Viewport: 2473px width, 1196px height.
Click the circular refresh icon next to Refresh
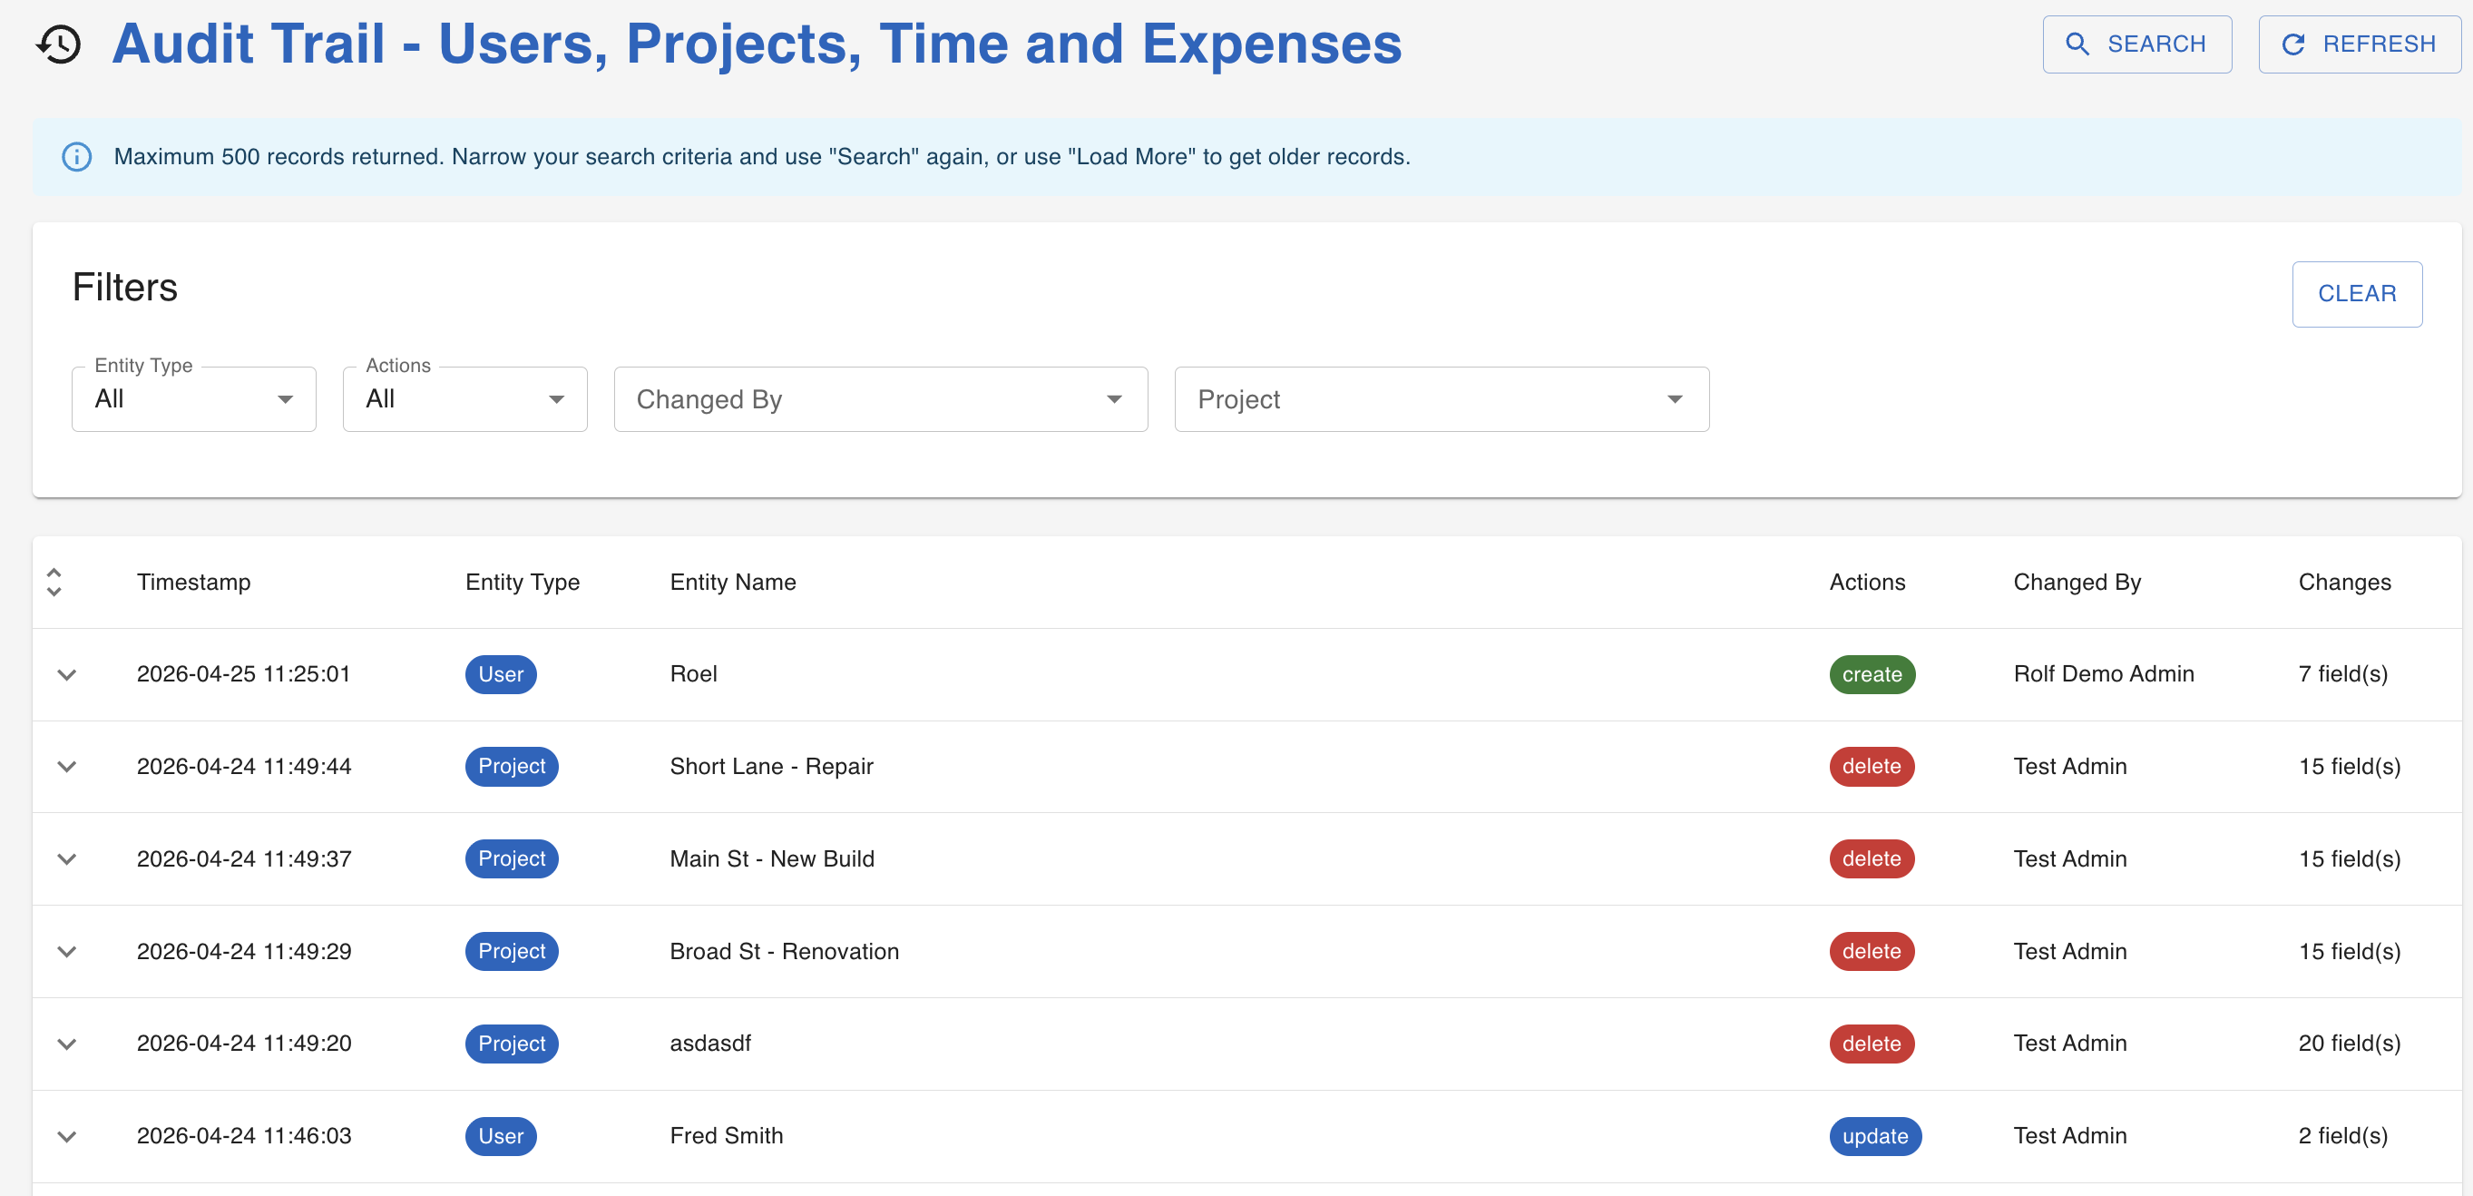click(x=2295, y=44)
